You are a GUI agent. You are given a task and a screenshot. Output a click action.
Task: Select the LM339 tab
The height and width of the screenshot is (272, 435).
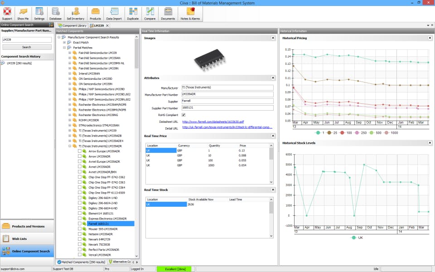pyautogui.click(x=97, y=25)
